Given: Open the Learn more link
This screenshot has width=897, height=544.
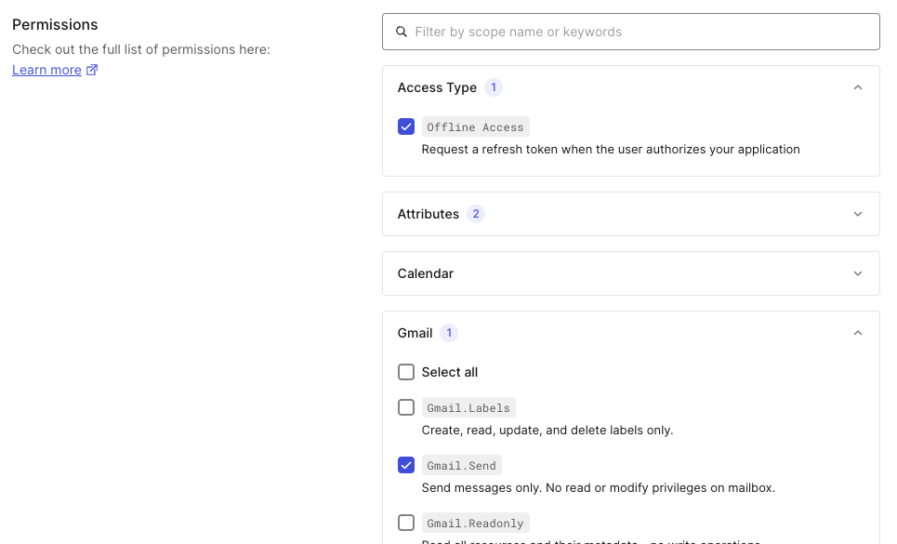Looking at the screenshot, I should 46,70.
